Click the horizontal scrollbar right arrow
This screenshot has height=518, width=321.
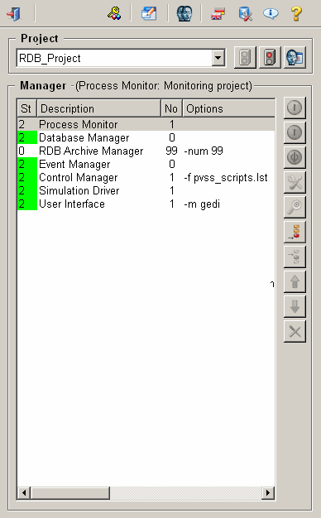[x=268, y=493]
